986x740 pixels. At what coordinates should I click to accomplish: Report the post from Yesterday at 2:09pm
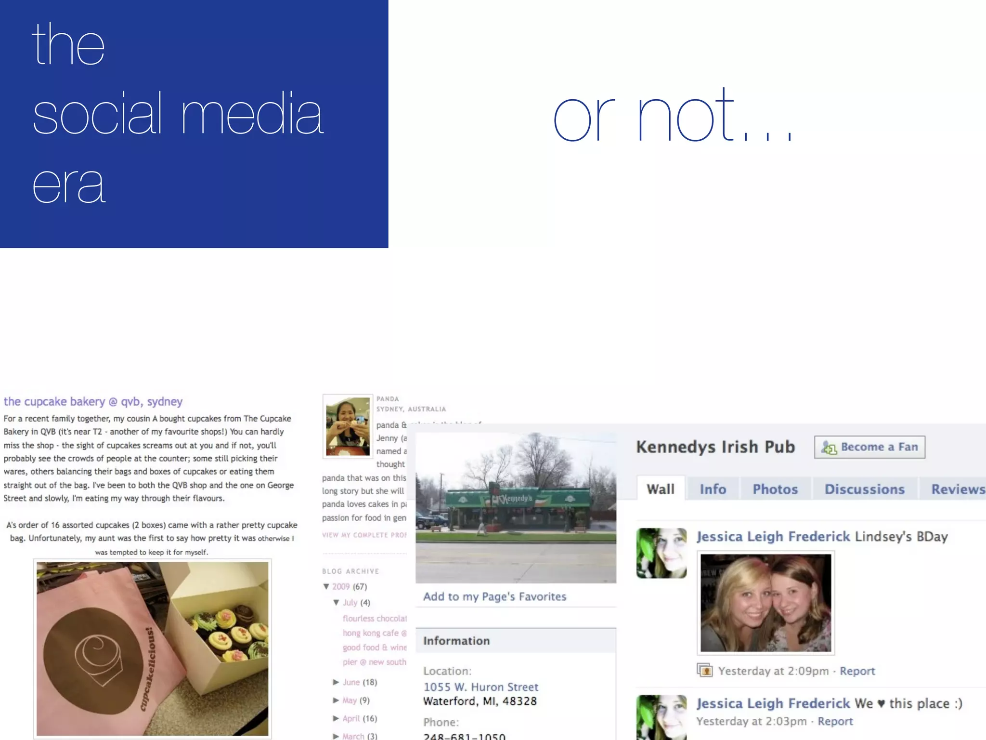click(857, 671)
